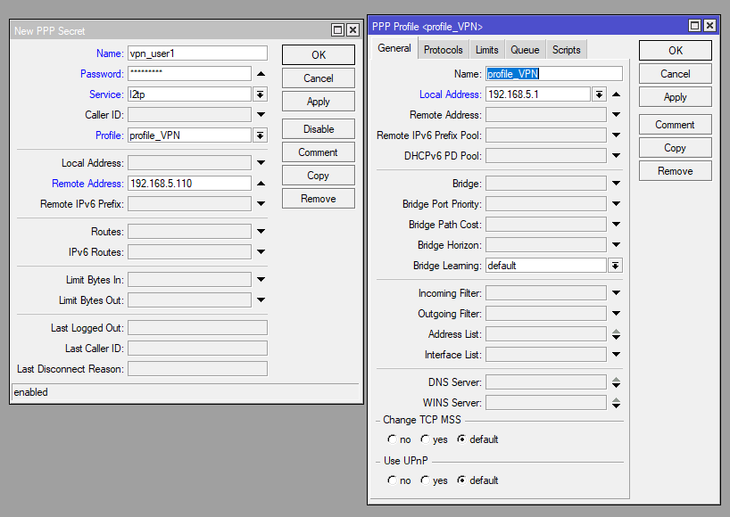Select 'yes' for Change TCP MSS
730x517 pixels.
[x=425, y=439]
